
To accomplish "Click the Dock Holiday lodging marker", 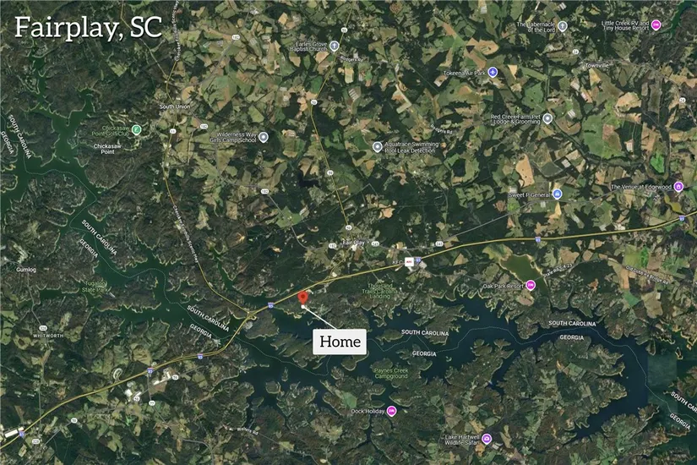I will (391, 411).
